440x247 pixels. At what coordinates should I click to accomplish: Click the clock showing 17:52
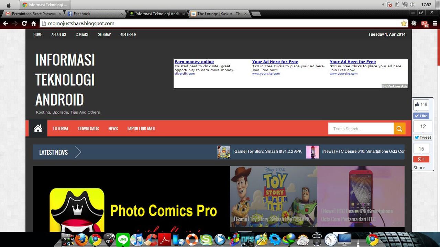coord(426,5)
